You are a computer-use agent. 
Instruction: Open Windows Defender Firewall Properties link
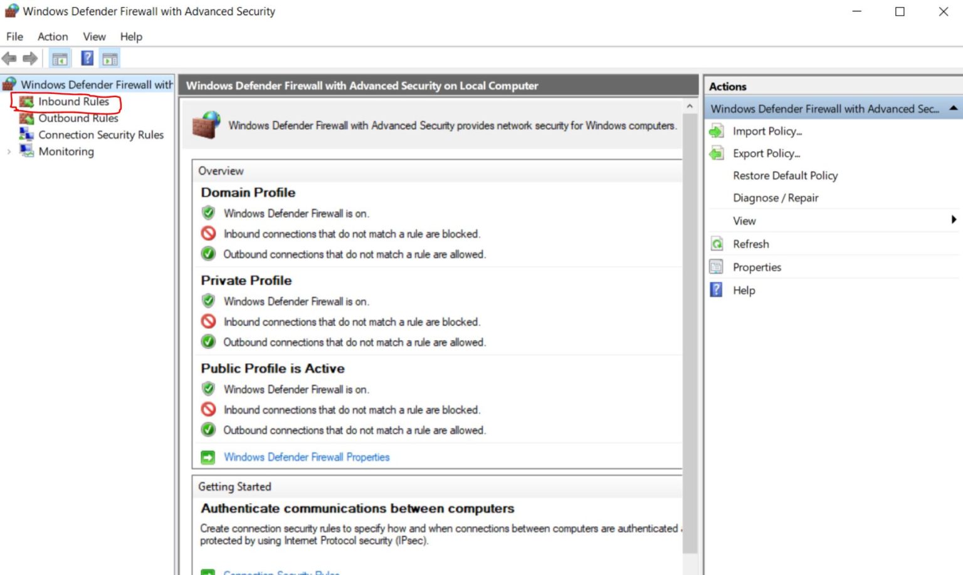pos(306,457)
